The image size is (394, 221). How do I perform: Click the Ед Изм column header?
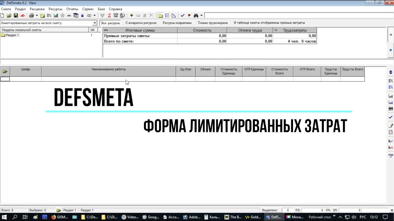186,72
